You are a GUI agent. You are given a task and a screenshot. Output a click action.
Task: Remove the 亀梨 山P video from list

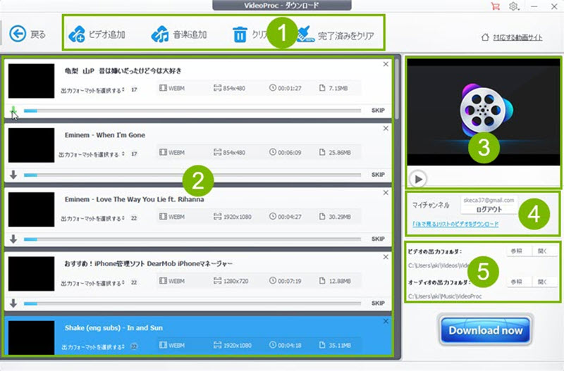tap(385, 65)
